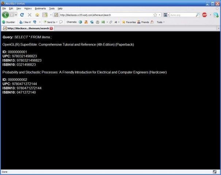Select the TV video channel icon
Screen dimensions: 221x175
click(98, 22)
